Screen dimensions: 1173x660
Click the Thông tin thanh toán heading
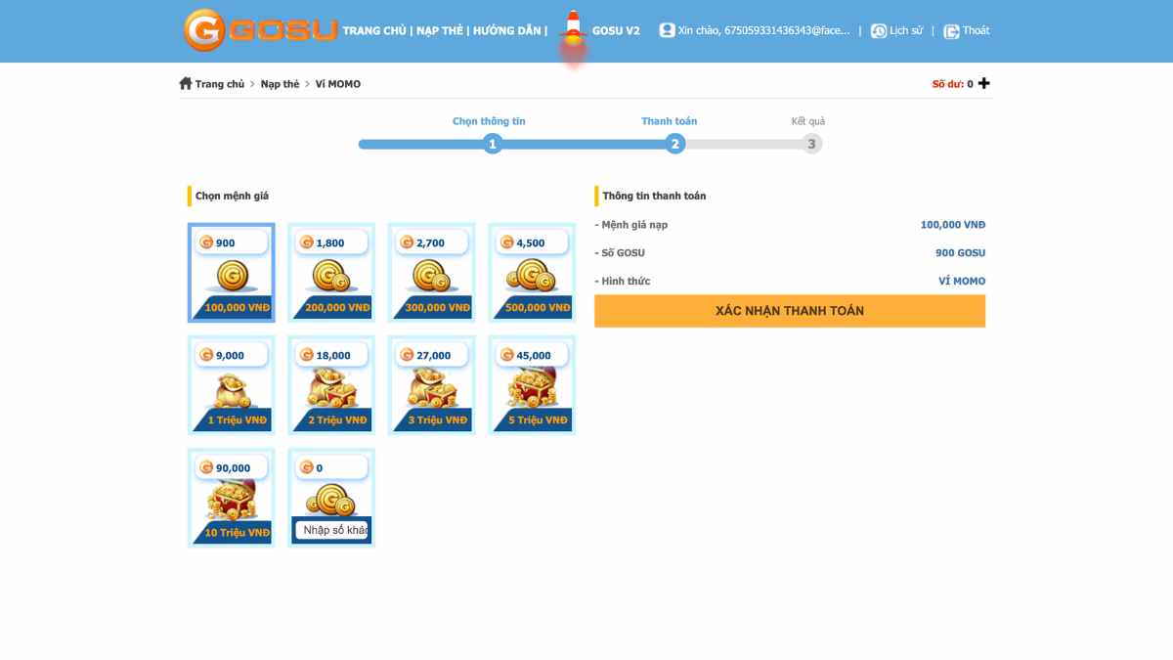[x=654, y=196]
